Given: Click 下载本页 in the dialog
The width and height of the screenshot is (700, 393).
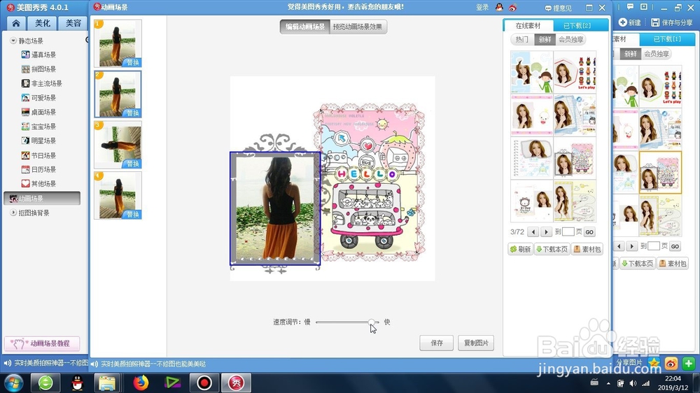Looking at the screenshot, I should point(552,250).
